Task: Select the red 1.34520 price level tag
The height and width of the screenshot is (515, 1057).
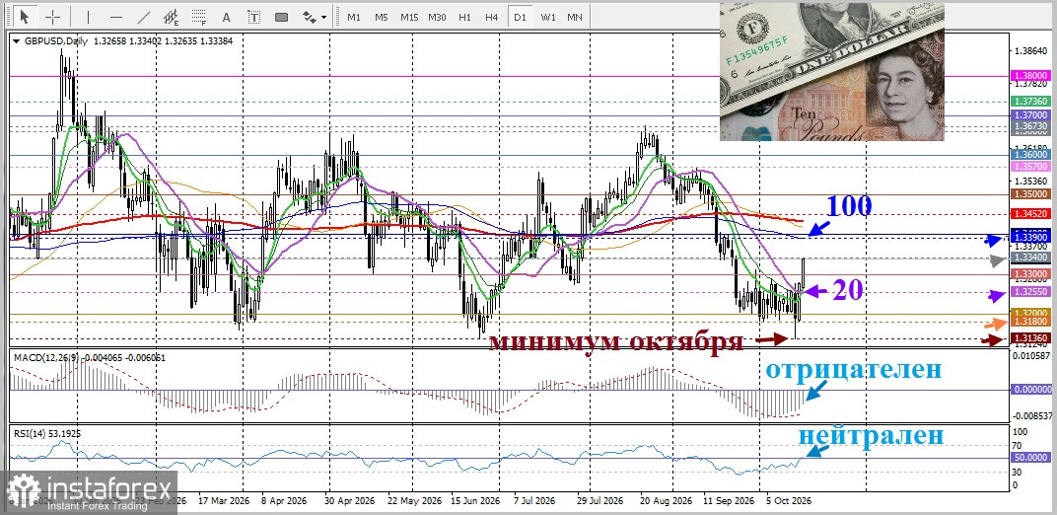Action: [x=1031, y=214]
